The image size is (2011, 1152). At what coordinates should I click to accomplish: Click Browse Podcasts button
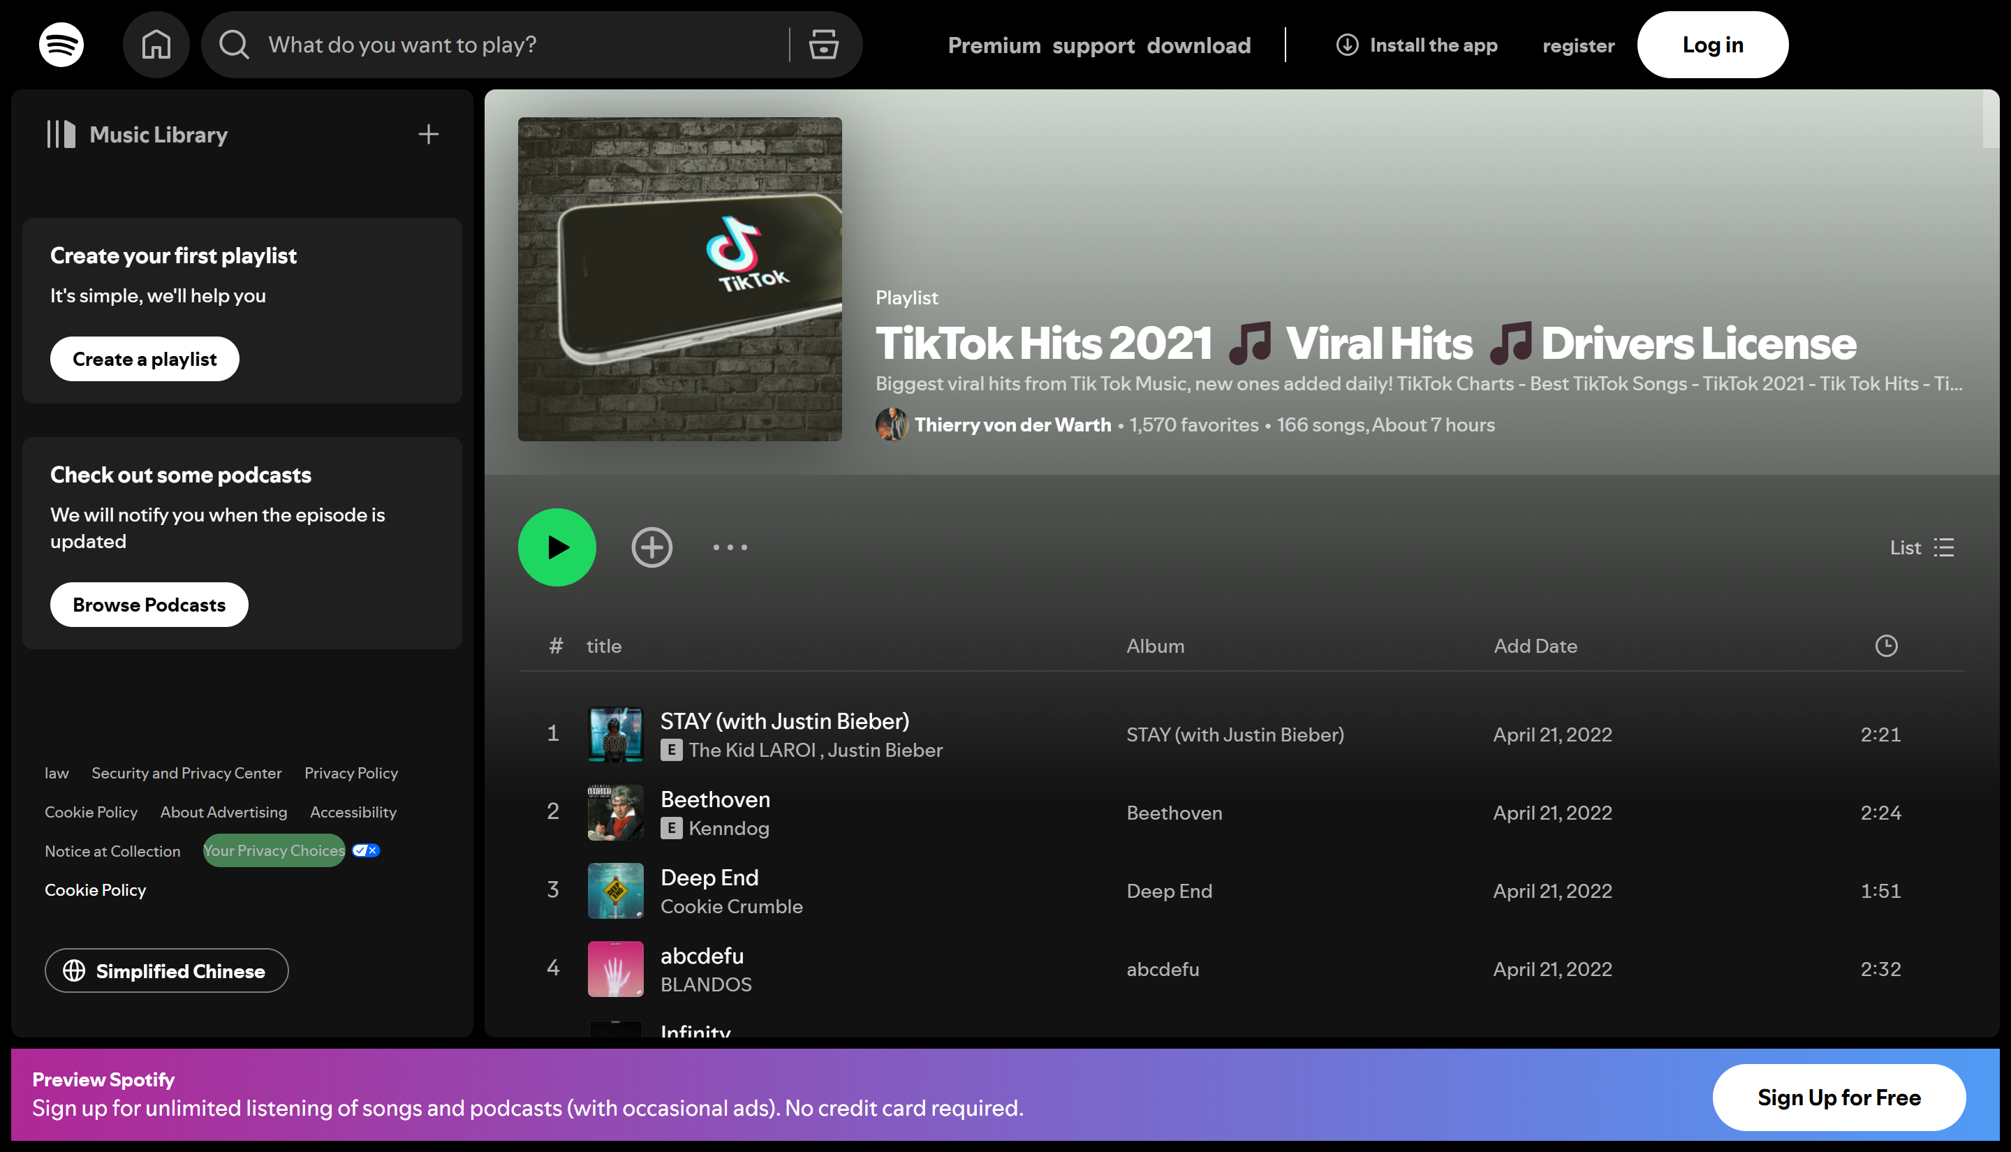pyautogui.click(x=149, y=605)
